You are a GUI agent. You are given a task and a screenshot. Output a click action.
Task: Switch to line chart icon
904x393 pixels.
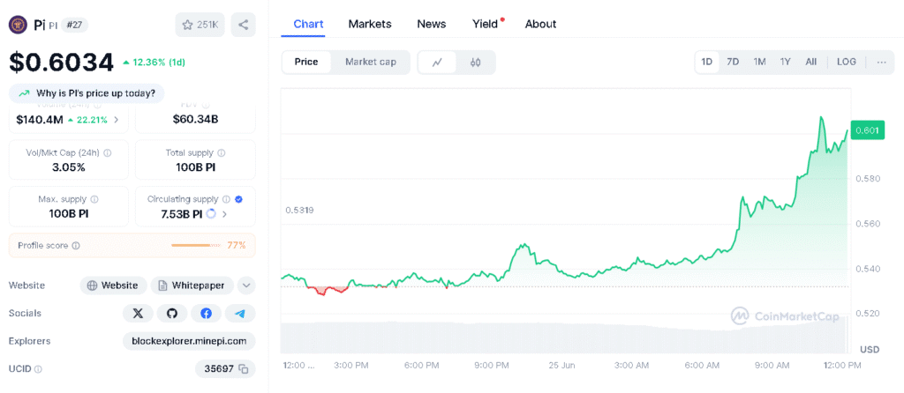pos(437,63)
